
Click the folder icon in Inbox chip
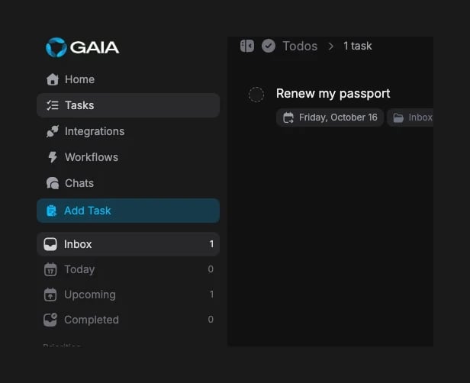pyautogui.click(x=398, y=117)
